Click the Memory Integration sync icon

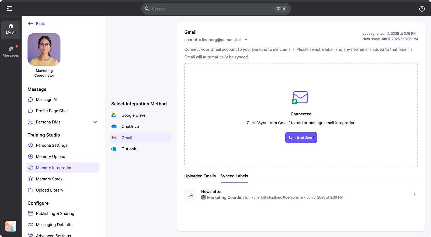point(30,168)
